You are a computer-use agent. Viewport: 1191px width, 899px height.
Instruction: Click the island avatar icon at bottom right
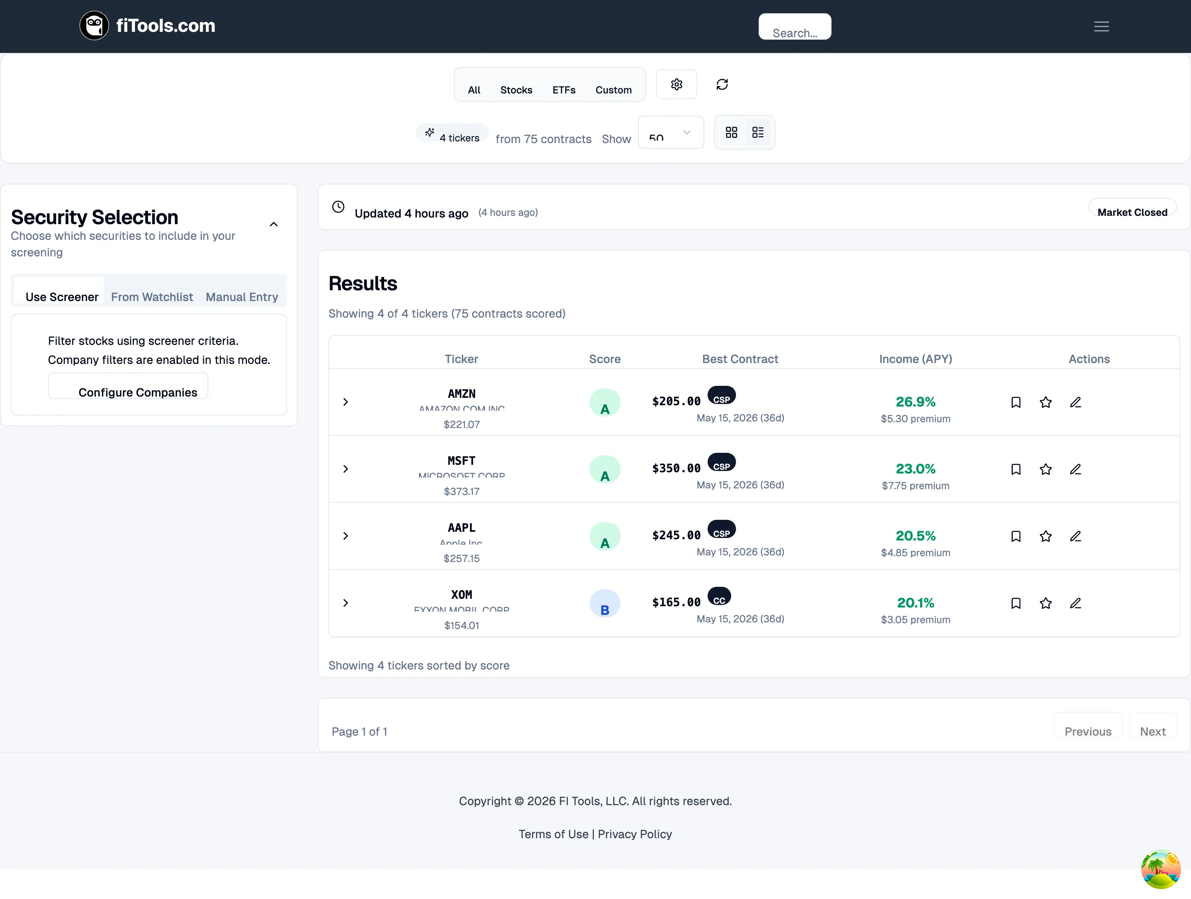(1160, 869)
